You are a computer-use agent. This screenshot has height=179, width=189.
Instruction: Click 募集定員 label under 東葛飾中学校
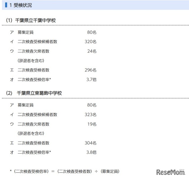[25, 105]
